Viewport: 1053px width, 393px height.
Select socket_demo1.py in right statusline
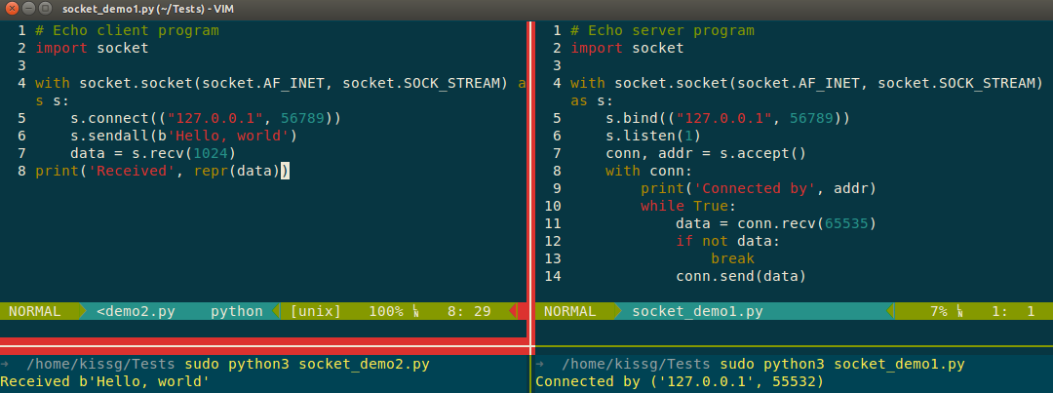click(x=697, y=311)
